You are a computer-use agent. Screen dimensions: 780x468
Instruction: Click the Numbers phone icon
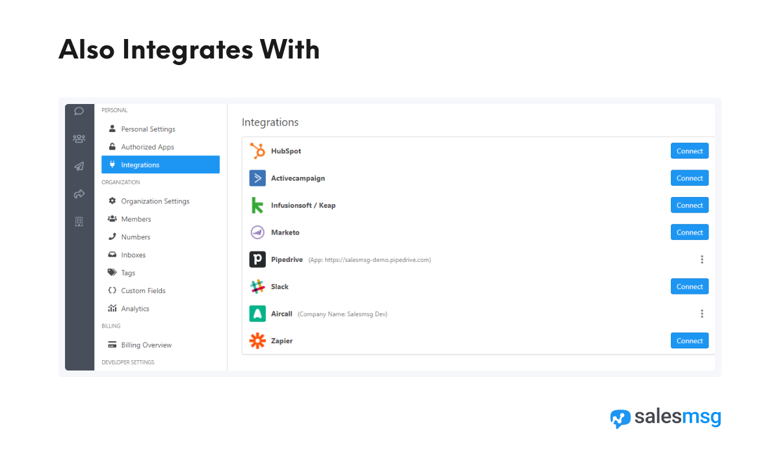point(112,237)
